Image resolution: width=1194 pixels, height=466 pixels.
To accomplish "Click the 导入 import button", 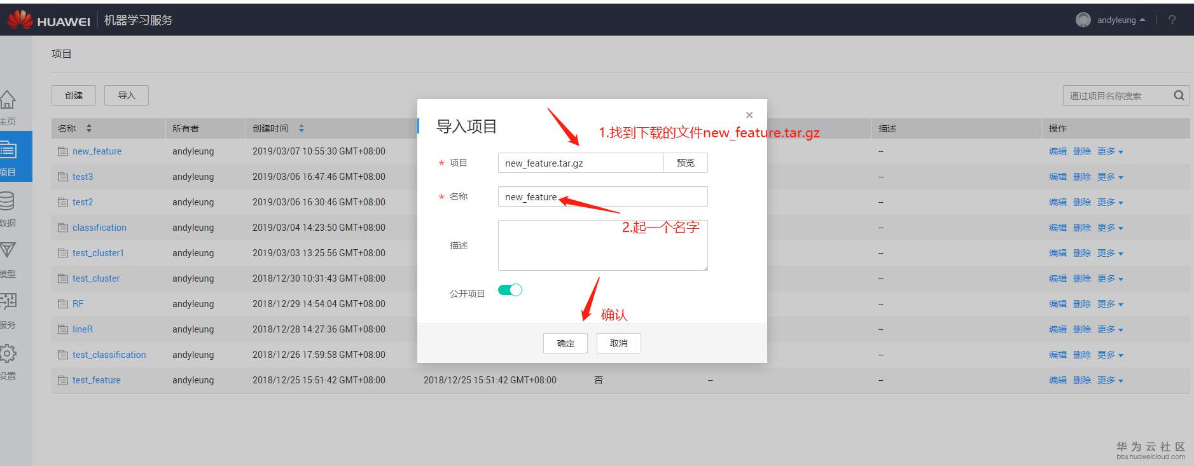I will pyautogui.click(x=127, y=95).
